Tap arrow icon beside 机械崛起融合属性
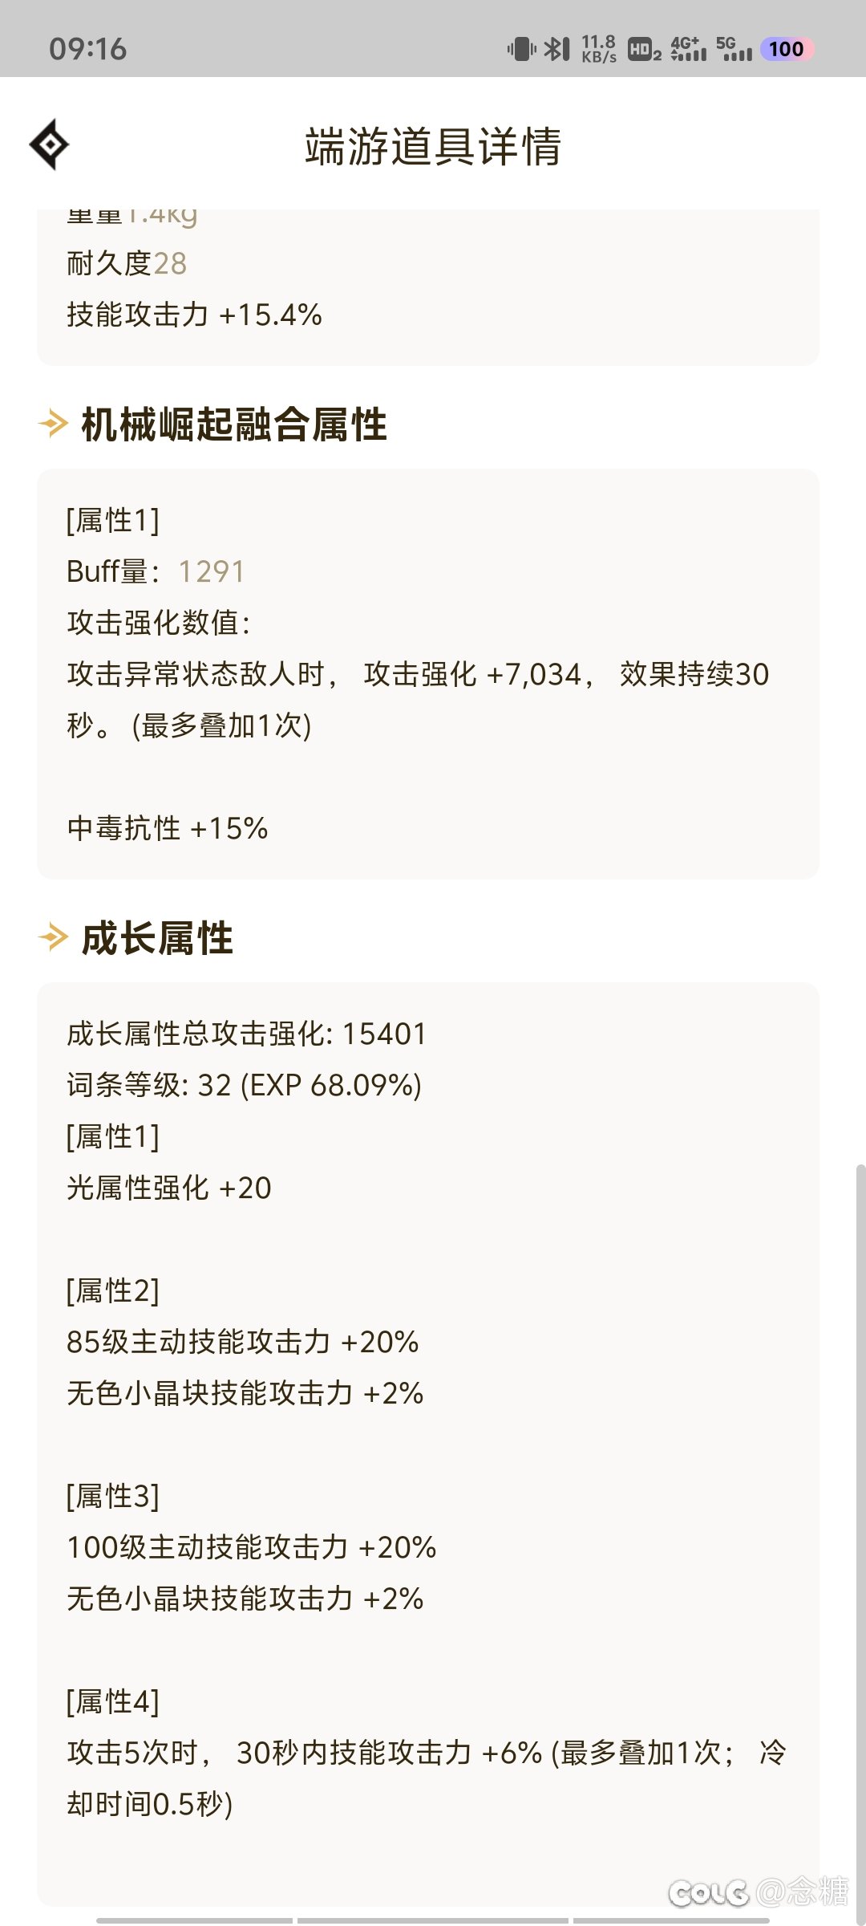The height and width of the screenshot is (1926, 866). (x=53, y=424)
